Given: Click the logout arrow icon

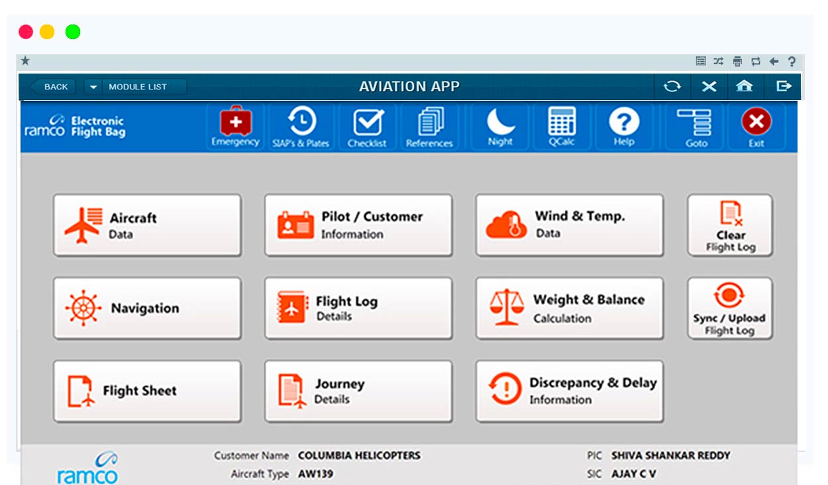Looking at the screenshot, I should pyautogui.click(x=784, y=87).
